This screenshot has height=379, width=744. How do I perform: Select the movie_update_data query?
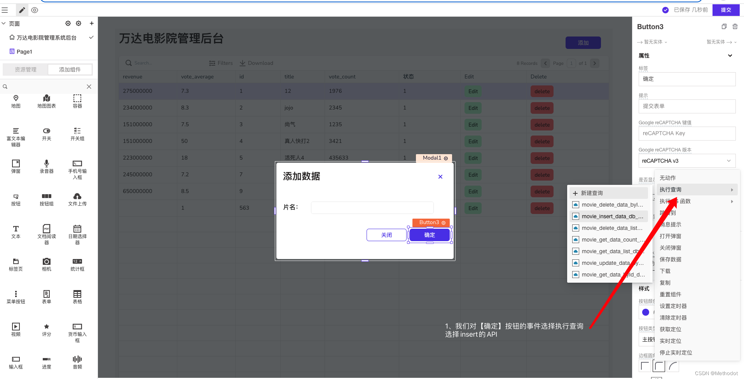609,263
